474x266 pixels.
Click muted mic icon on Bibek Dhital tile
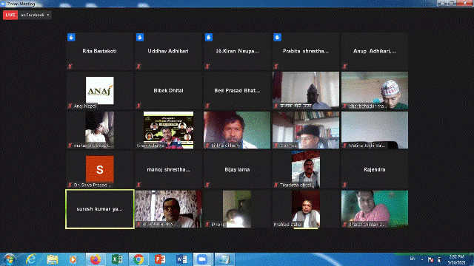tap(138, 106)
